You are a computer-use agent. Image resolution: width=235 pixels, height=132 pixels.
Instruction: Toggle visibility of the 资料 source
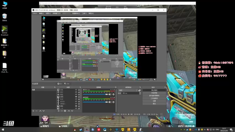coord(76,106)
